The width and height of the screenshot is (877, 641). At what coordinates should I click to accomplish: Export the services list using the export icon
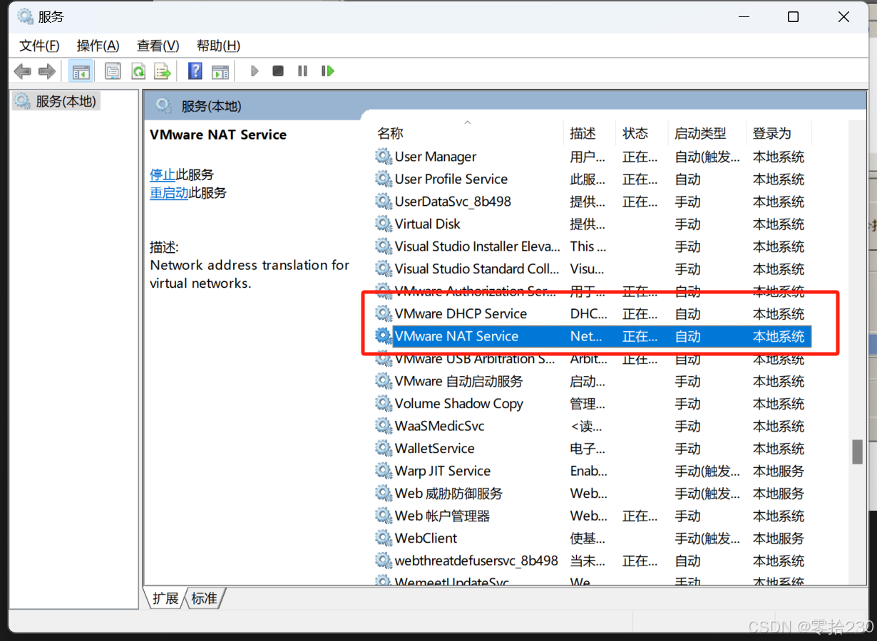coord(163,71)
